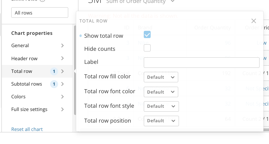Expand the Sum of Order Quantity dropdown arrow
The width and height of the screenshot is (269, 144).
coord(173,1)
